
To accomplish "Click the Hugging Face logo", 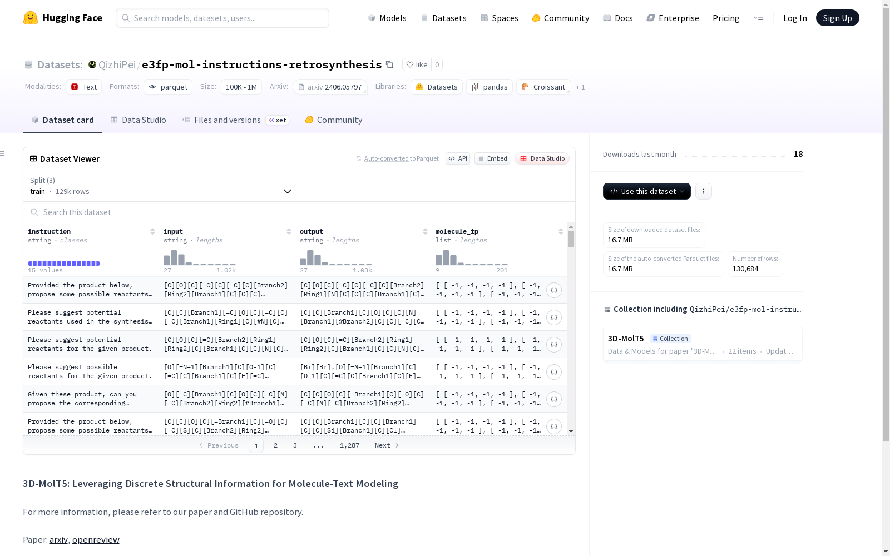I will 62,18.
